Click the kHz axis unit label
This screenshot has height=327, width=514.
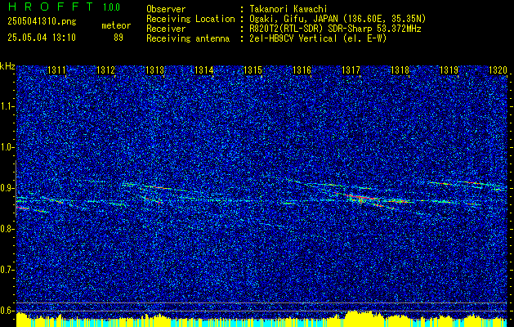coord(7,66)
